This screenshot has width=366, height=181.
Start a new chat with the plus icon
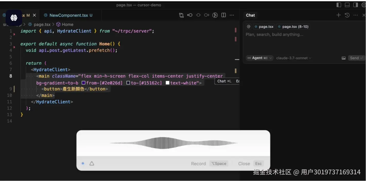[x=338, y=15]
